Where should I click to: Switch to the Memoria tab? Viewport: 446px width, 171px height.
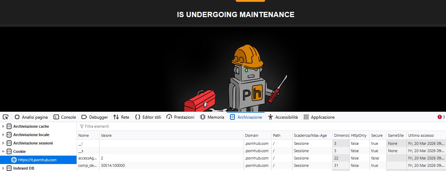coord(212,117)
